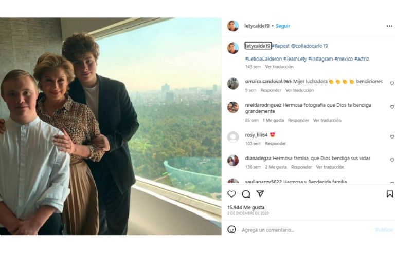Share the post with paper plane icon
This screenshot has width=395, height=256.
(260, 194)
